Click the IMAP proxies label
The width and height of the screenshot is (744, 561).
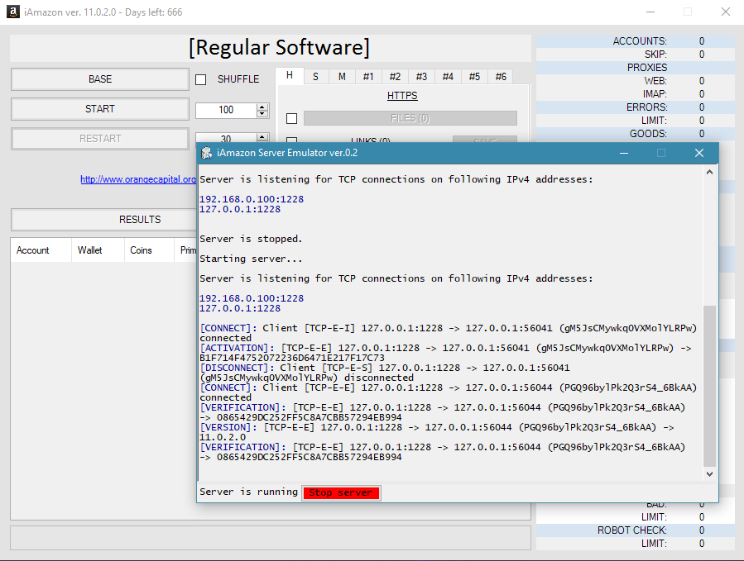click(655, 94)
